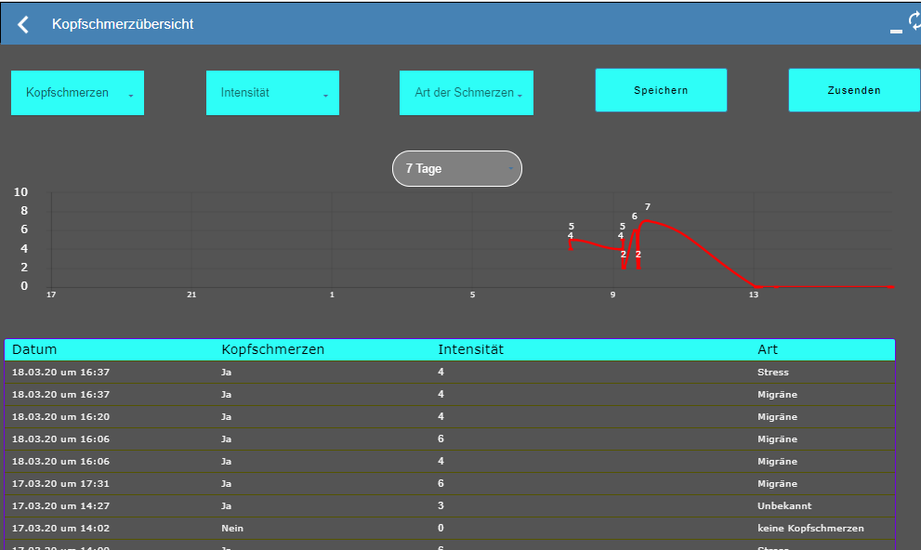The height and width of the screenshot is (550, 921).
Task: Select the 17.03.20 um 14:27 row date
Action: pos(60,506)
